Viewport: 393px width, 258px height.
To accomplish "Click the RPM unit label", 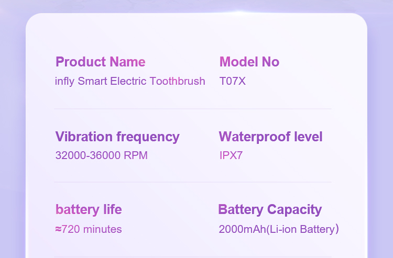I will [136, 155].
